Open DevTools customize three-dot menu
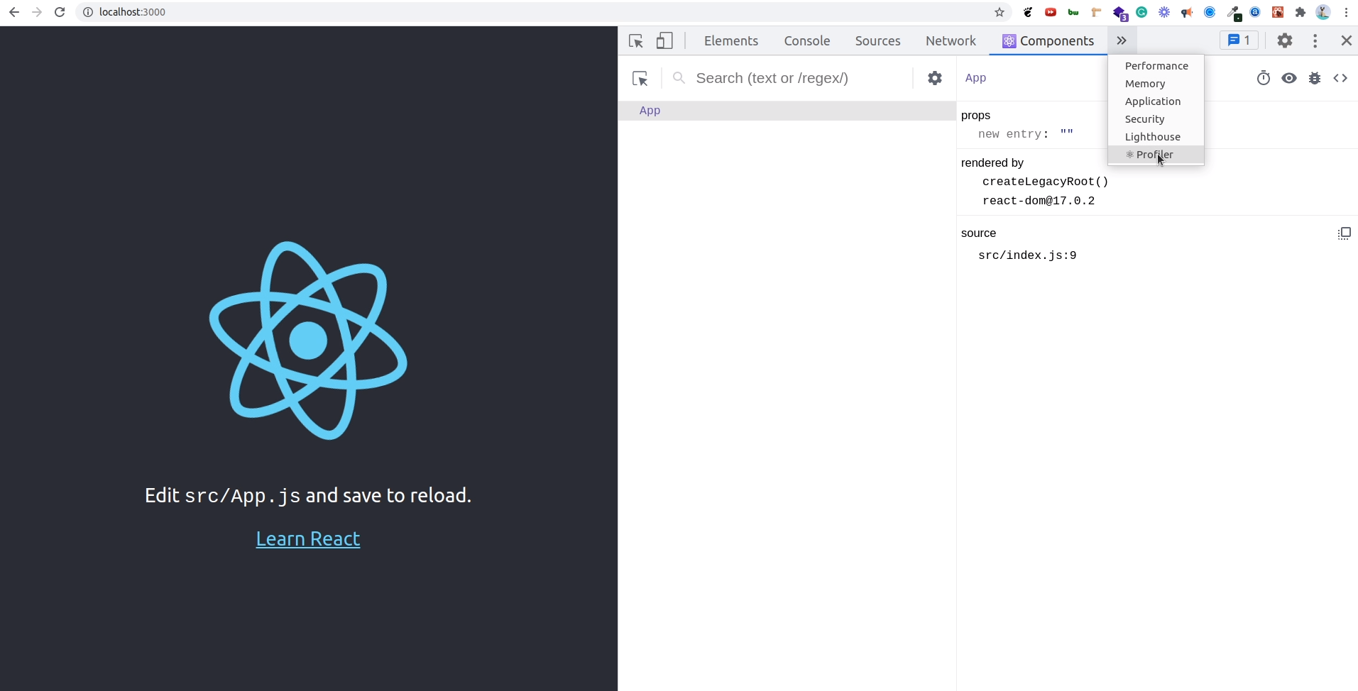The width and height of the screenshot is (1358, 691). 1315,40
